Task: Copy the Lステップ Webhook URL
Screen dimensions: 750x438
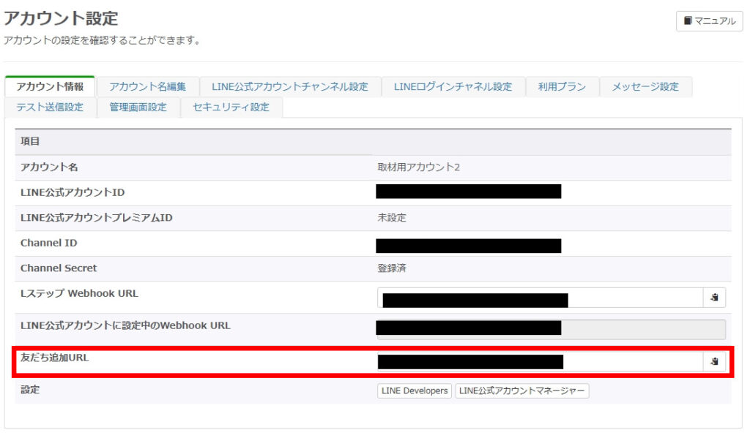Action: tap(714, 298)
